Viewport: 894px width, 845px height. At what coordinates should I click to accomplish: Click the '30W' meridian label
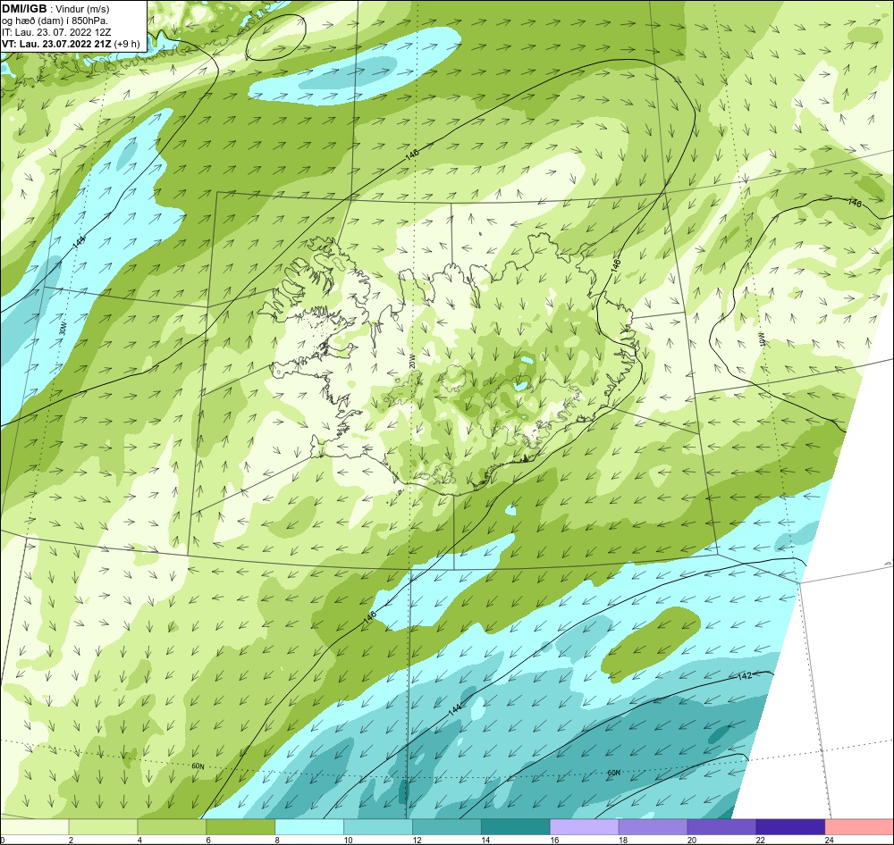[x=62, y=330]
